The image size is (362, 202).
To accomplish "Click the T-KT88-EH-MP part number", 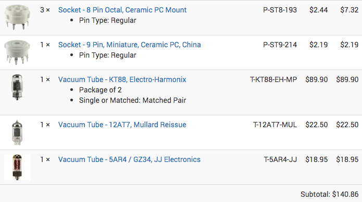I will coord(273,79).
